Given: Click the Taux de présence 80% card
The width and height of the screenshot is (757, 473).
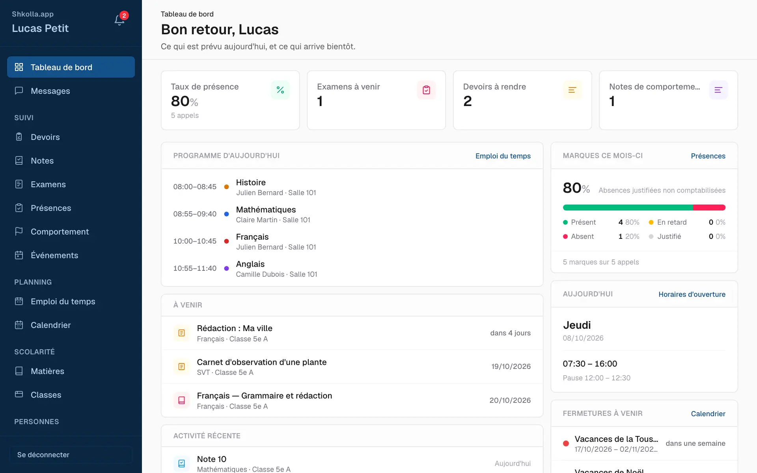Looking at the screenshot, I should (230, 100).
